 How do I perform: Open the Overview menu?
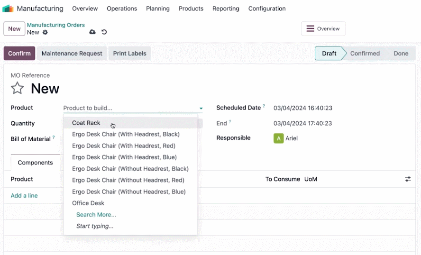(x=85, y=9)
